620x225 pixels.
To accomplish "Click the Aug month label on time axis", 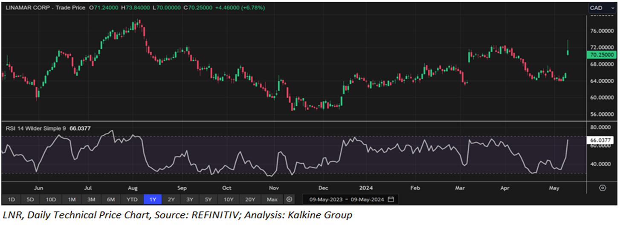I will 132,188.
